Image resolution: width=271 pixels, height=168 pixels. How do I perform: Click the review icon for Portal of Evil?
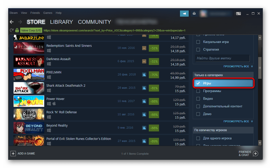pos(144,141)
